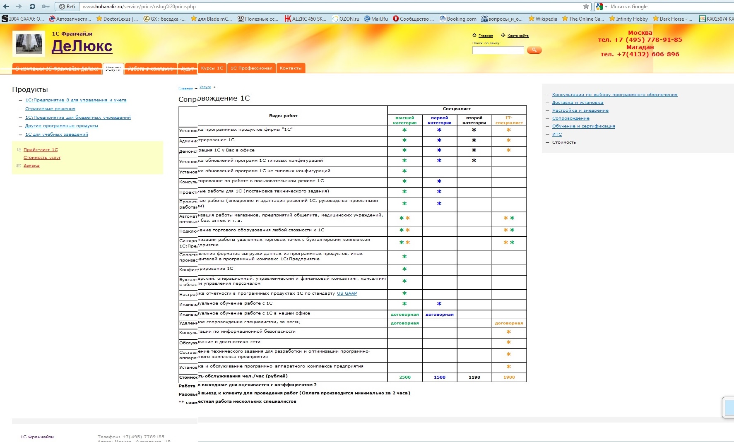Select the 1С Профессионал tab
This screenshot has height=442, width=734.
coord(251,68)
